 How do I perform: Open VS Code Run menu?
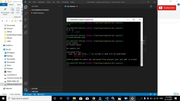coord(58,2)
